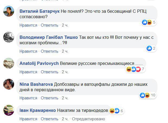Open reactions on Nina Basharova's comment
The image size is (168, 123).
click(145, 95)
